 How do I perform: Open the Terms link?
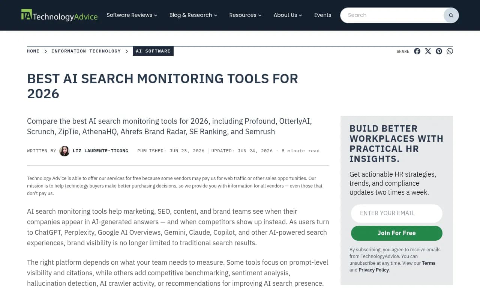point(429,263)
